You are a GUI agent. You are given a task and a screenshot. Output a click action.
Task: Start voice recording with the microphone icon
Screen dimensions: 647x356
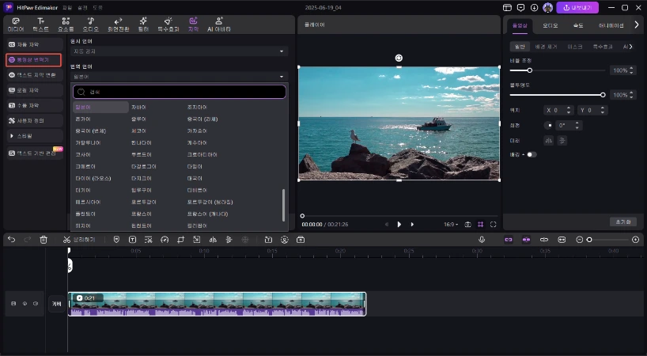[482, 240]
